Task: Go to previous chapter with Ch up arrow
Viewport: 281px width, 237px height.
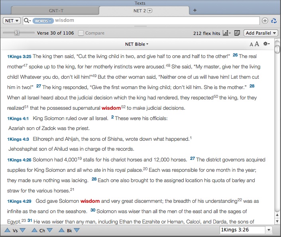Action: pyautogui.click(x=35, y=230)
